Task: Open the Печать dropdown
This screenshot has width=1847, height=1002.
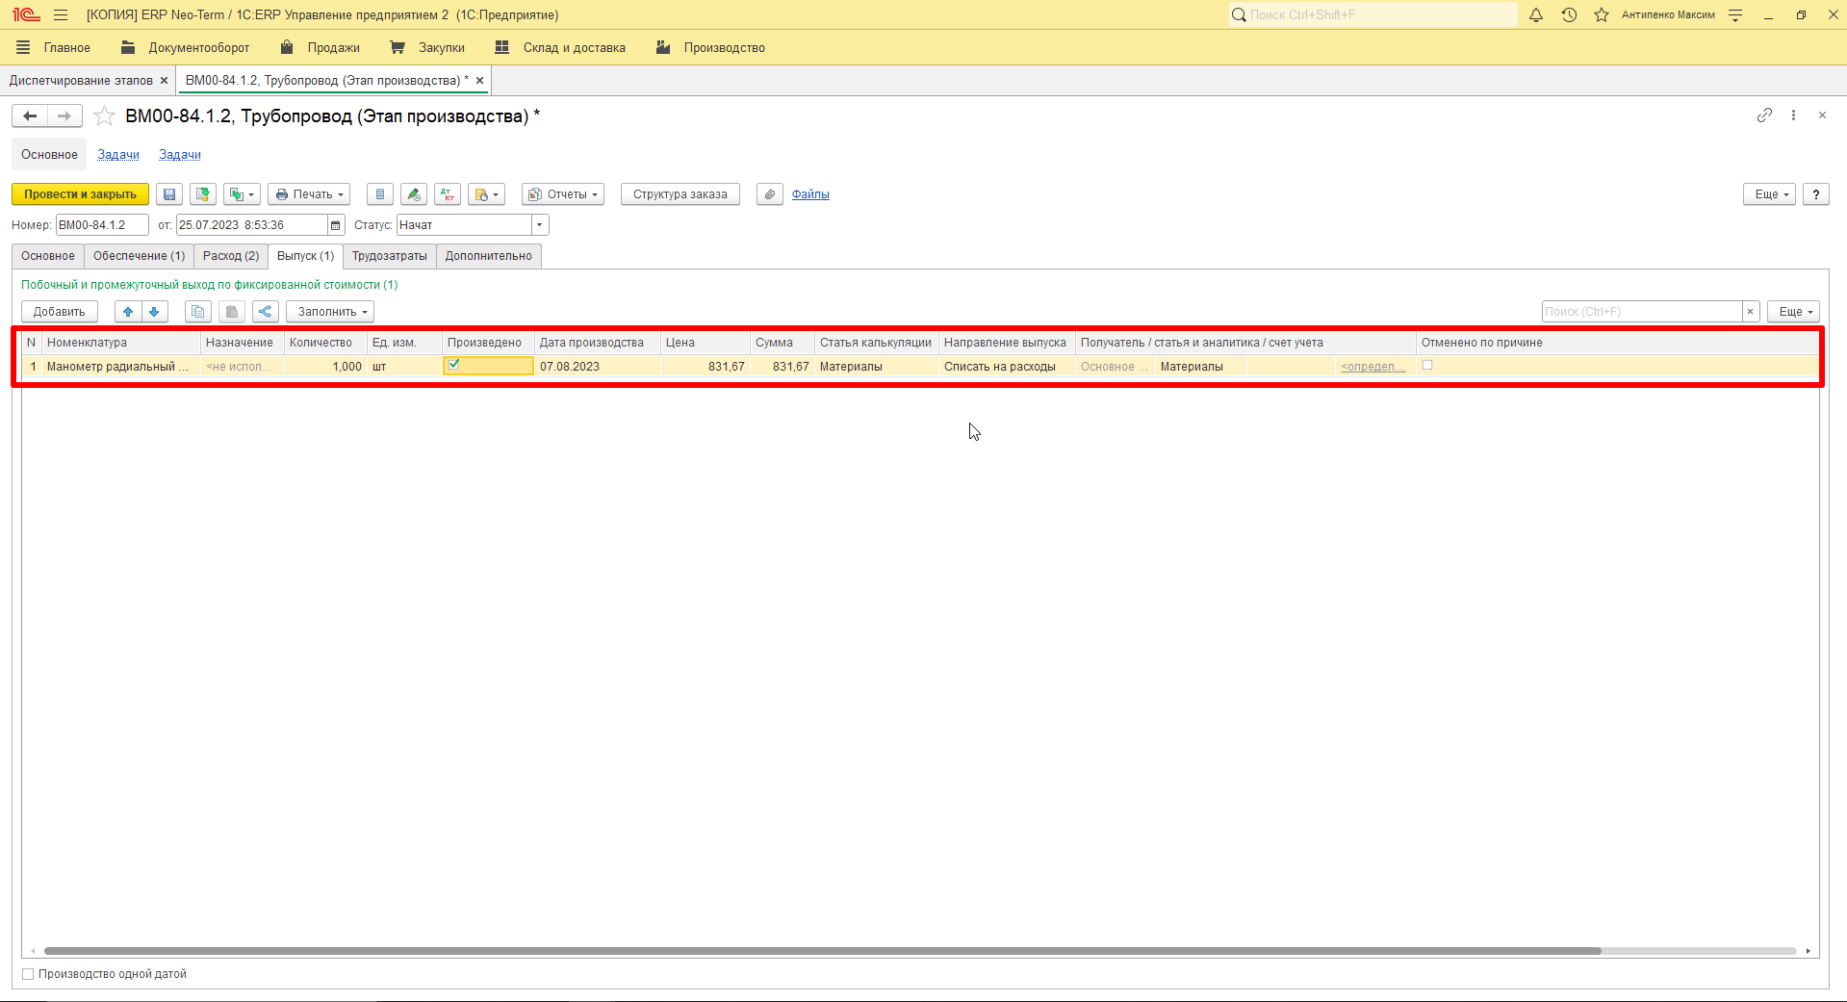Action: (x=309, y=194)
